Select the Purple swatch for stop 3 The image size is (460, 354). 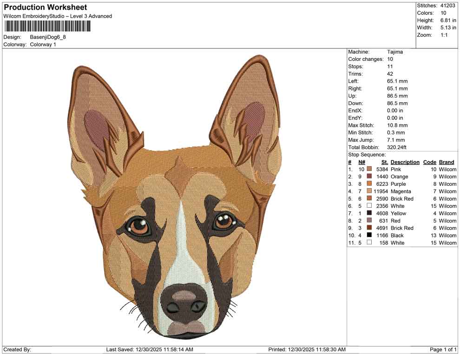(x=369, y=184)
